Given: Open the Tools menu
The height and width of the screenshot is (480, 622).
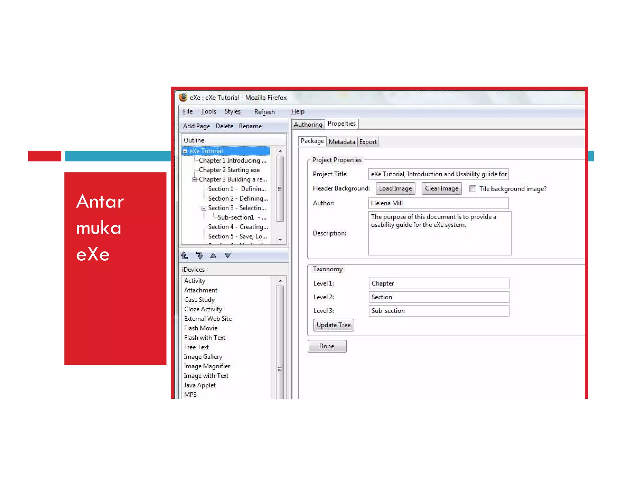Looking at the screenshot, I should pos(208,112).
